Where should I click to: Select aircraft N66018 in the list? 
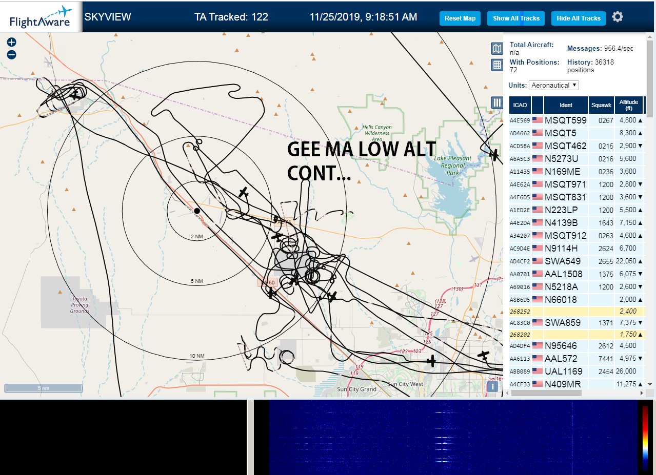[577, 300]
